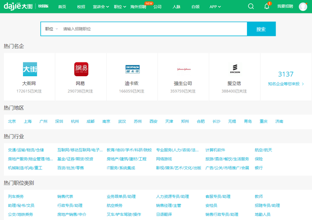
Task: Expand the 职位 navigation dropdown
Action: [x=120, y=7]
